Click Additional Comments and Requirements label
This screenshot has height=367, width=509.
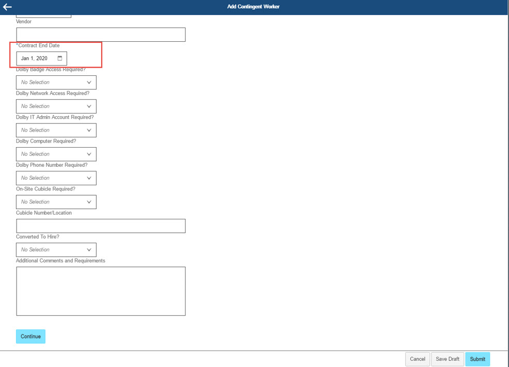60,261
